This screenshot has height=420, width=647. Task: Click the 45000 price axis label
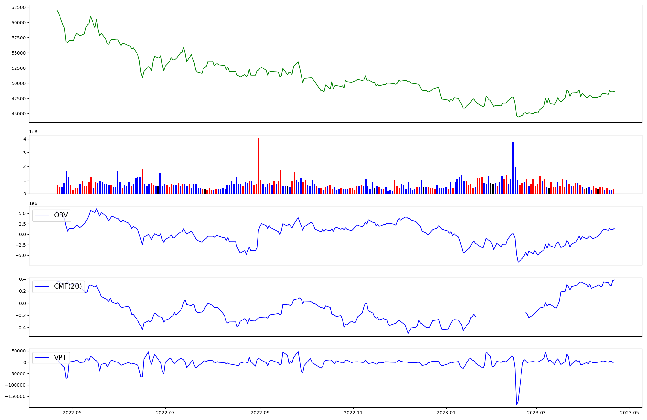[x=18, y=114]
